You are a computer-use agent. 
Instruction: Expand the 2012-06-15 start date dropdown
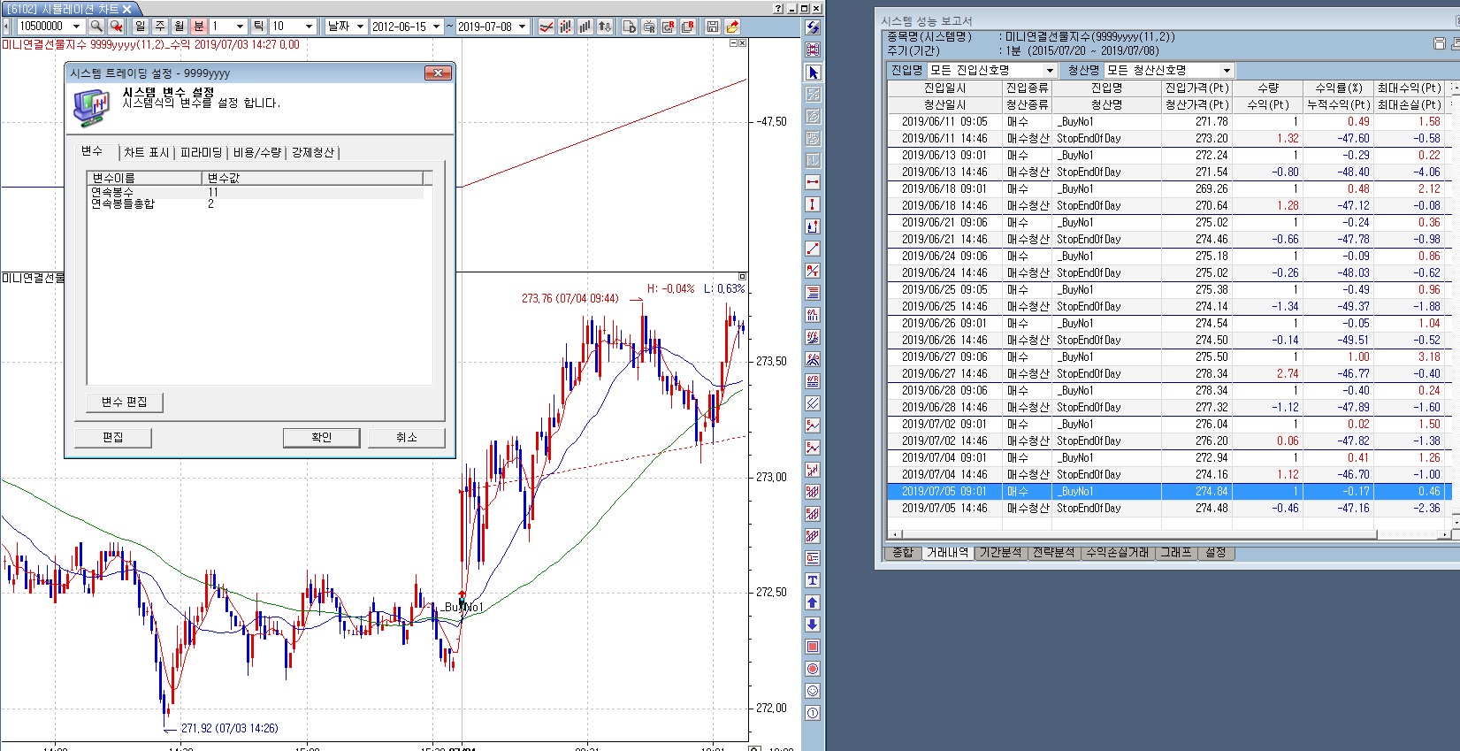pos(436,27)
